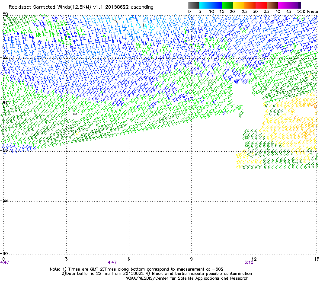Click the longitude 3 axis label
Image resolution: width=320 pixels, height=281 pixels.
click(66, 259)
